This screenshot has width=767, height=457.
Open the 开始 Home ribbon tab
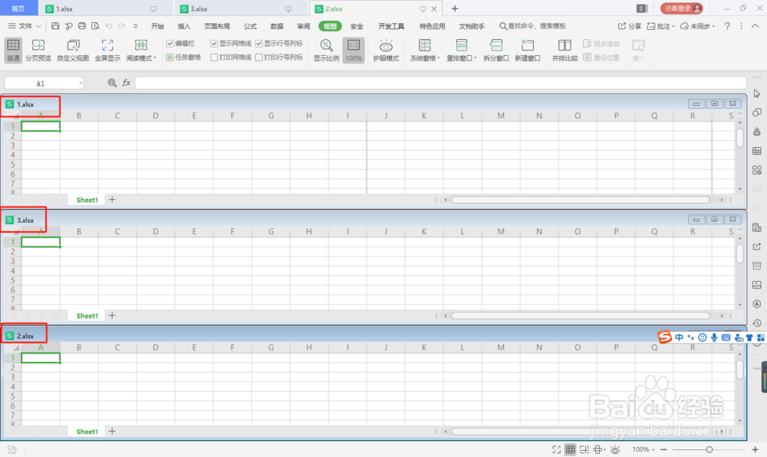tap(157, 26)
